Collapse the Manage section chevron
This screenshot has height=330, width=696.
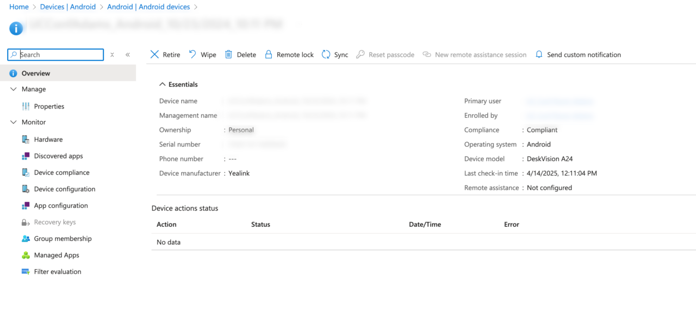(x=14, y=89)
